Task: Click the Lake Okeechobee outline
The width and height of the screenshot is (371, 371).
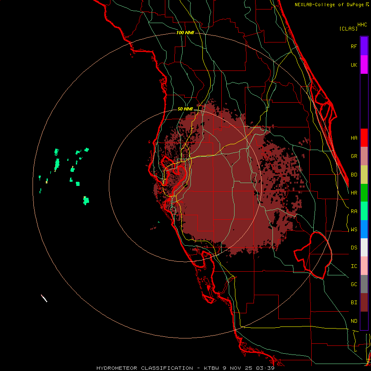Action: pyautogui.click(x=313, y=255)
